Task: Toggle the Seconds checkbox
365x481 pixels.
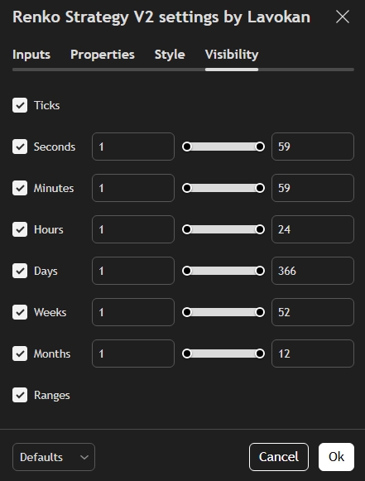Action: coord(20,147)
